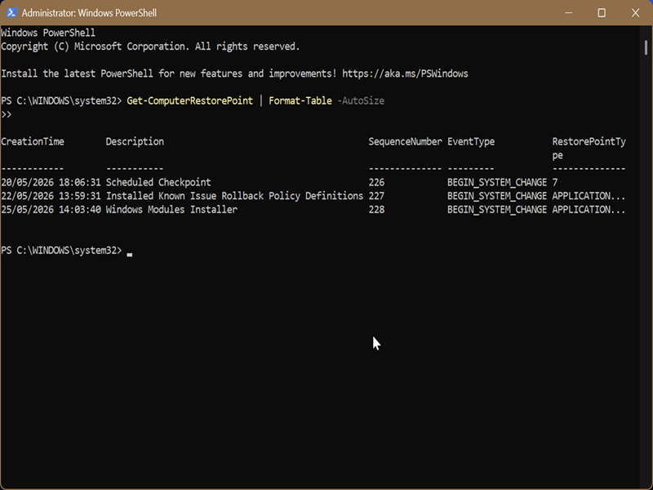
Task: Click the PowerShell icon in title bar
Action: [x=11, y=13]
